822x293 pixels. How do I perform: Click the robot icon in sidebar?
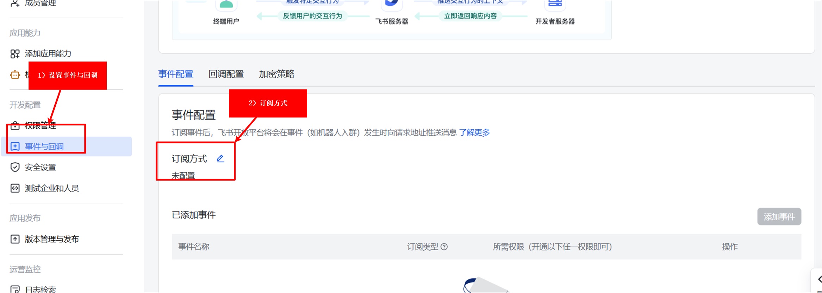click(15, 75)
